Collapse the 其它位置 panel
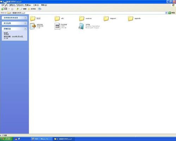The image size is (176, 141). click(25, 23)
